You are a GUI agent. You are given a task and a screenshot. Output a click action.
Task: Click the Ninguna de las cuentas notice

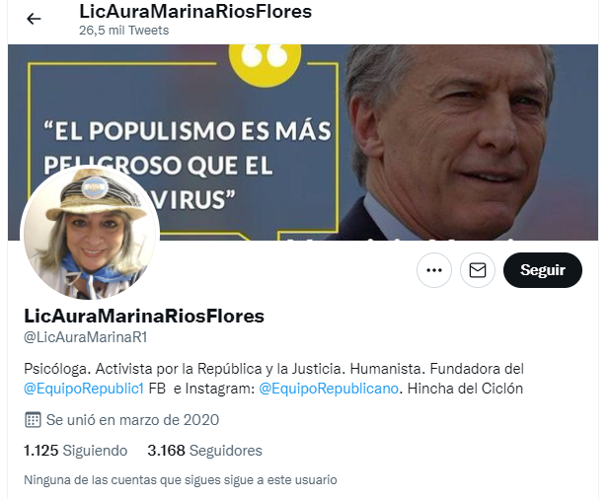[x=181, y=480]
